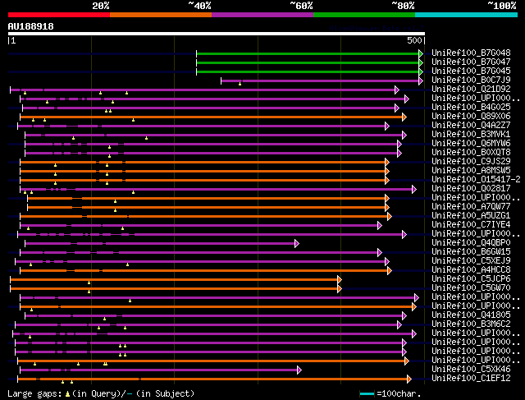Select the orange alignment bar for C5JCP6

pos(174,279)
